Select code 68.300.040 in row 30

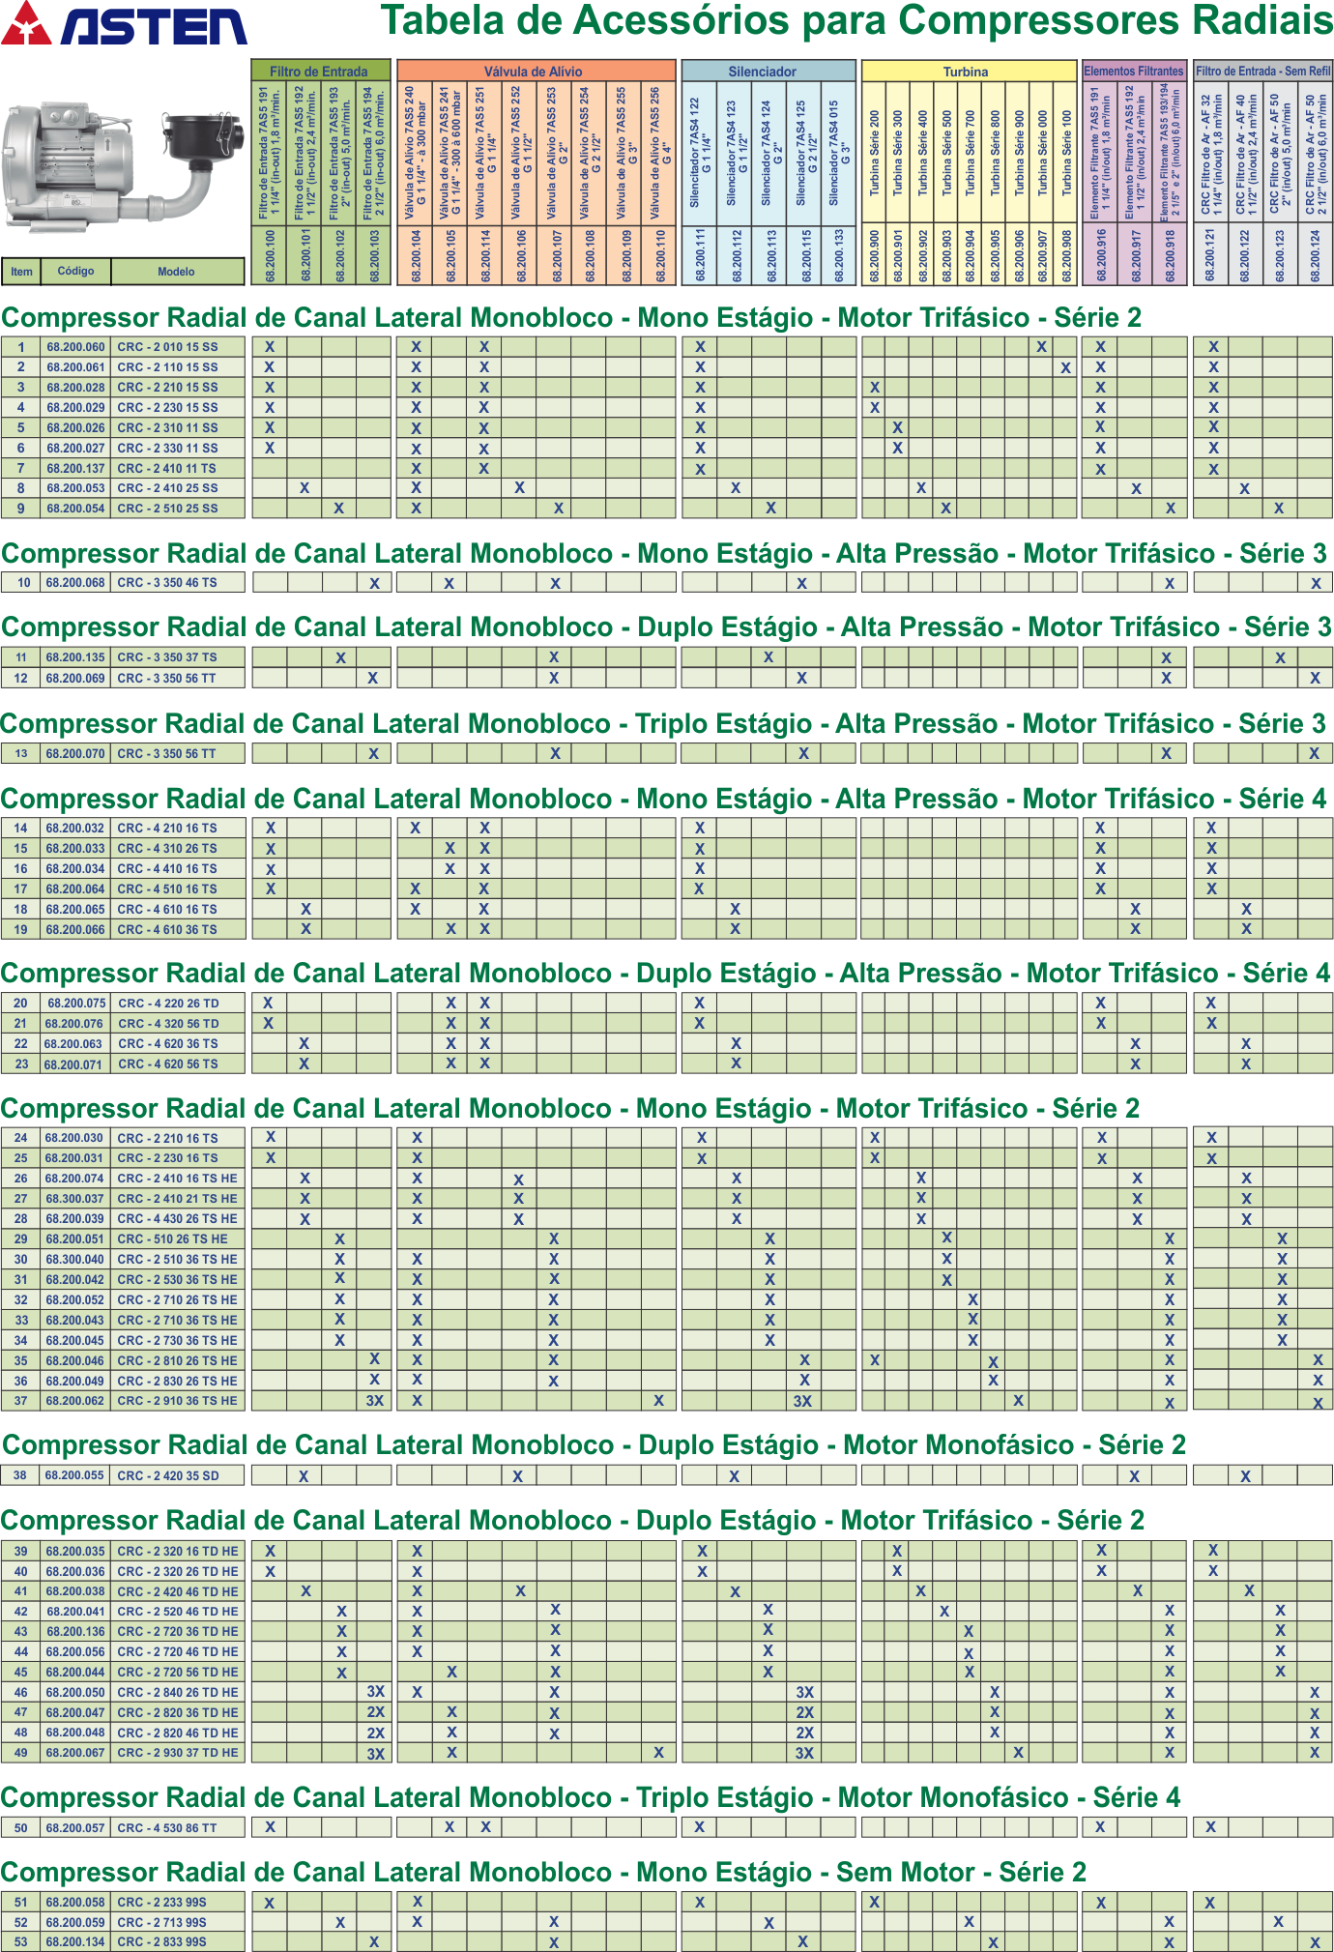pyautogui.click(x=75, y=1259)
